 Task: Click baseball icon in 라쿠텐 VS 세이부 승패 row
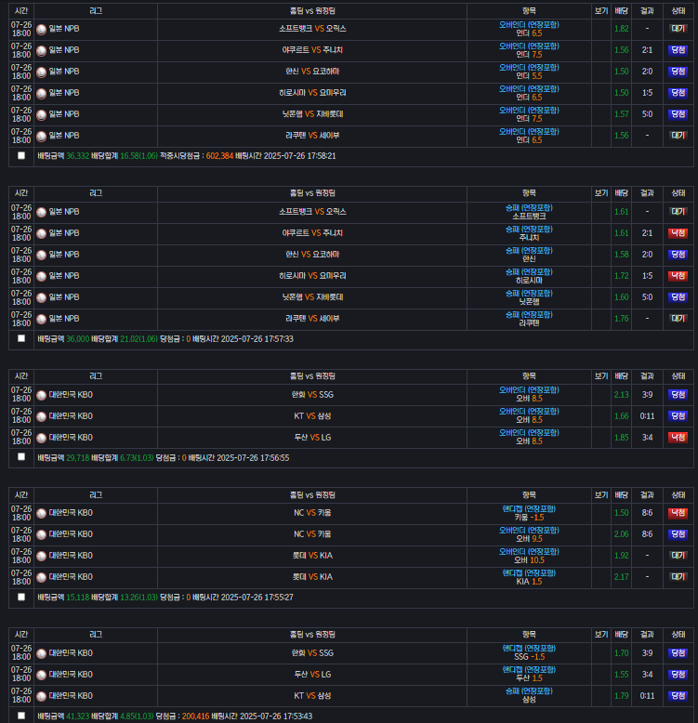(x=42, y=319)
